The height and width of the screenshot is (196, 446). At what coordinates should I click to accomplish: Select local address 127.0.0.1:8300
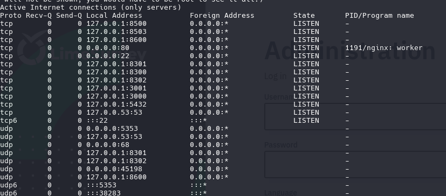pyautogui.click(x=116, y=72)
